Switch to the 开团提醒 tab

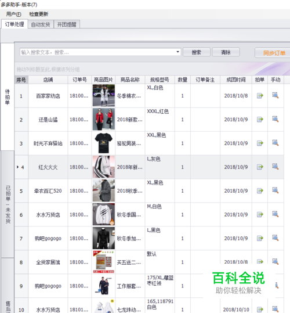(67, 24)
